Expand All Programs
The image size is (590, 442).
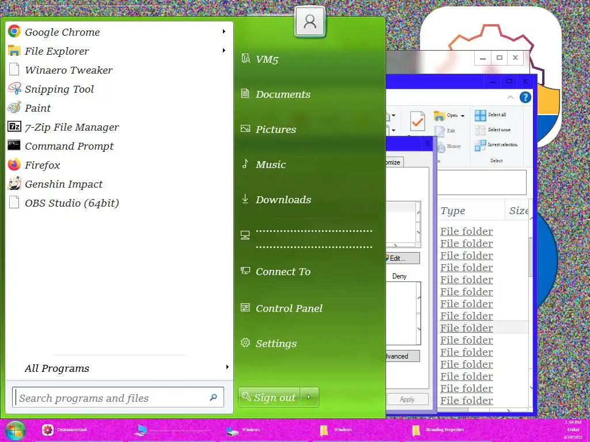tap(119, 368)
